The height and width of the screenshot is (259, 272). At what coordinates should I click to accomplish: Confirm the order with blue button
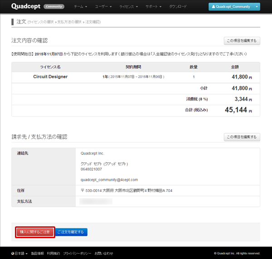(71, 232)
